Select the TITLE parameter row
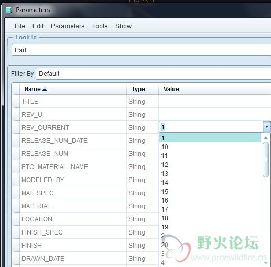The image size is (271, 267). tap(142, 101)
